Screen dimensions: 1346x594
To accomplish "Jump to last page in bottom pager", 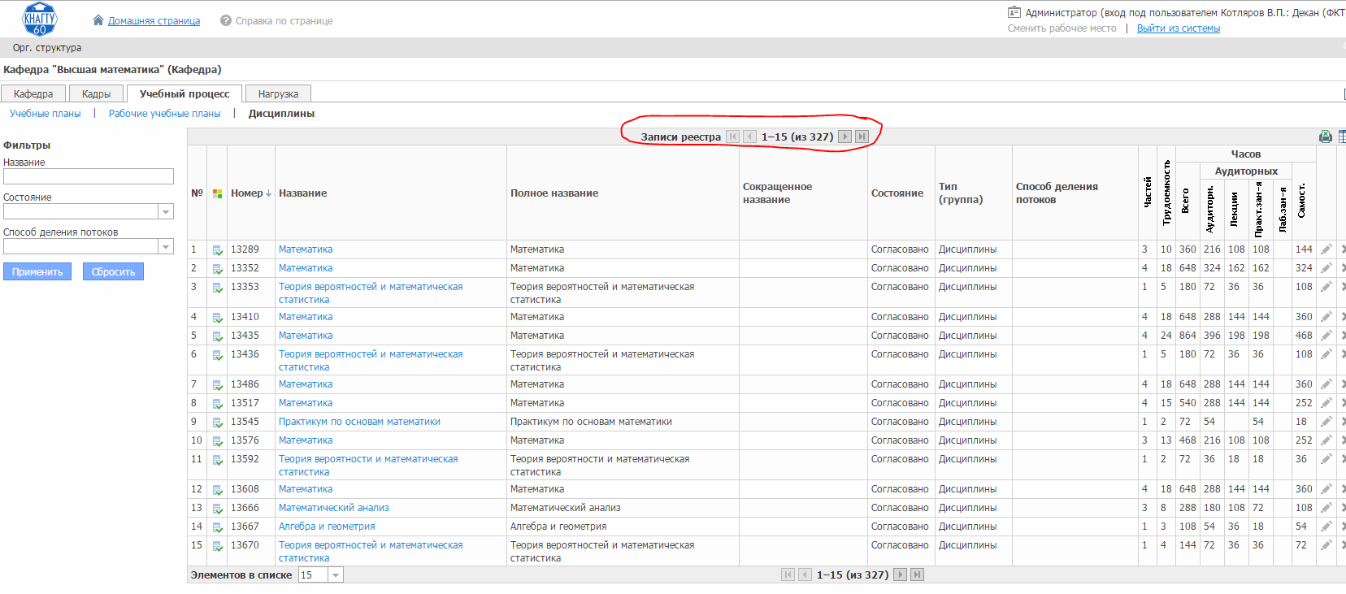I will point(917,574).
